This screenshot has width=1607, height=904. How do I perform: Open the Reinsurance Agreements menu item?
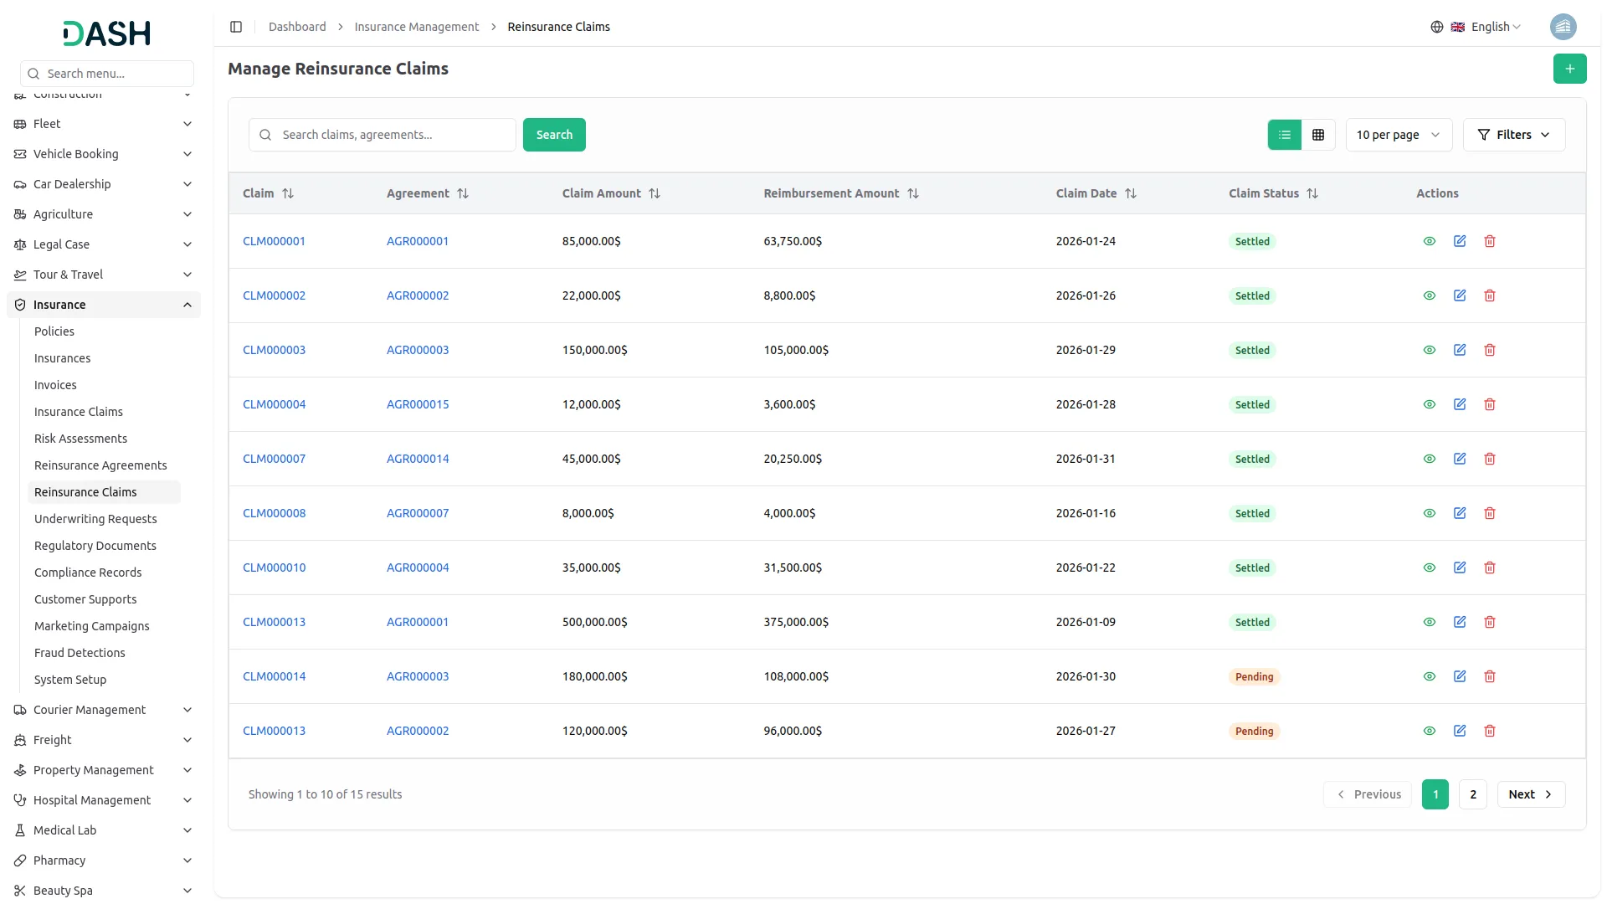[100, 465]
